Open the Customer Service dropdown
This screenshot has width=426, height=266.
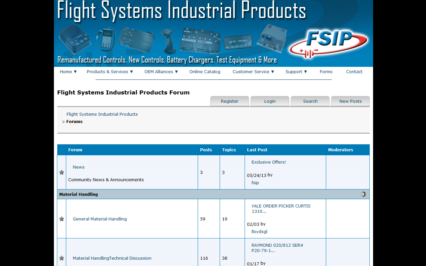[x=253, y=71]
